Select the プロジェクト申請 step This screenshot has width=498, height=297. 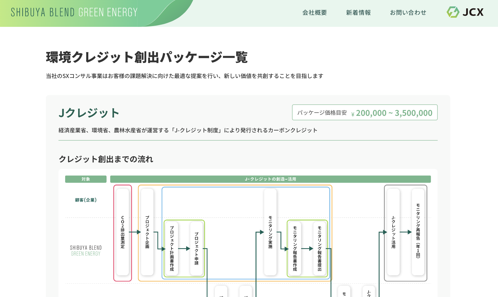196,248
